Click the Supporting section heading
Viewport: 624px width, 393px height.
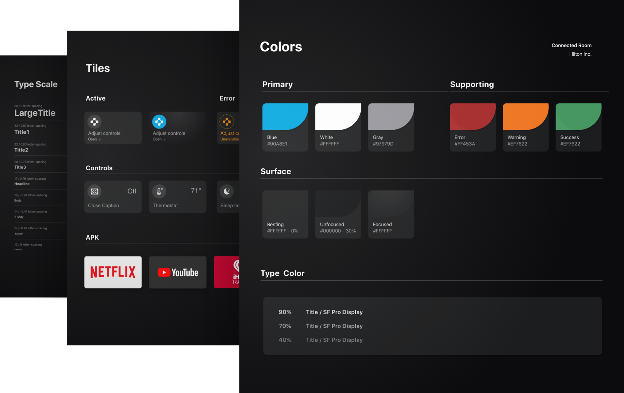[x=472, y=84]
